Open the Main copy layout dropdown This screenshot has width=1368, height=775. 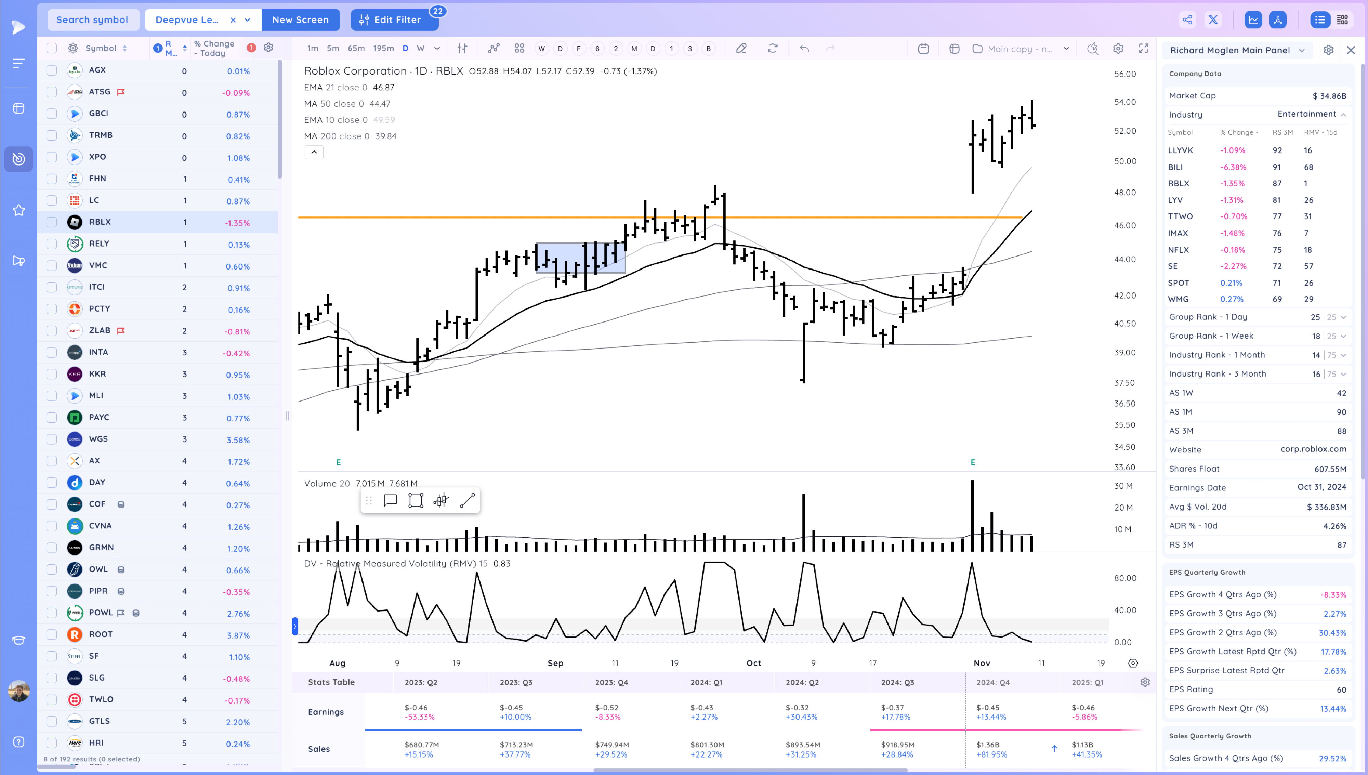1066,49
